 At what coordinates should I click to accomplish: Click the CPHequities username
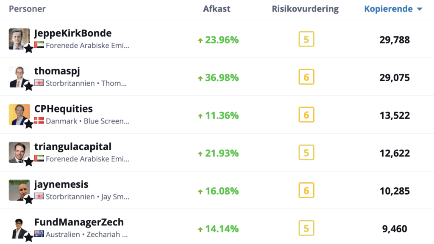[64, 109]
